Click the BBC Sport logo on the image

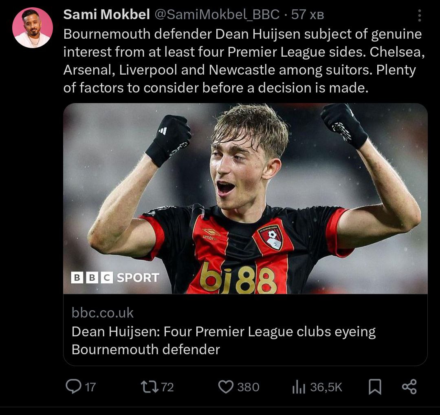pyautogui.click(x=115, y=278)
